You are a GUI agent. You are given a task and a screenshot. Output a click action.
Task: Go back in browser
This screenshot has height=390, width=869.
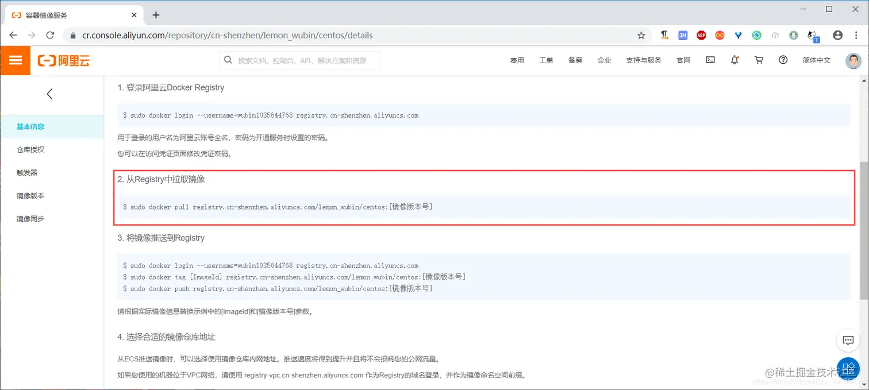click(13, 35)
